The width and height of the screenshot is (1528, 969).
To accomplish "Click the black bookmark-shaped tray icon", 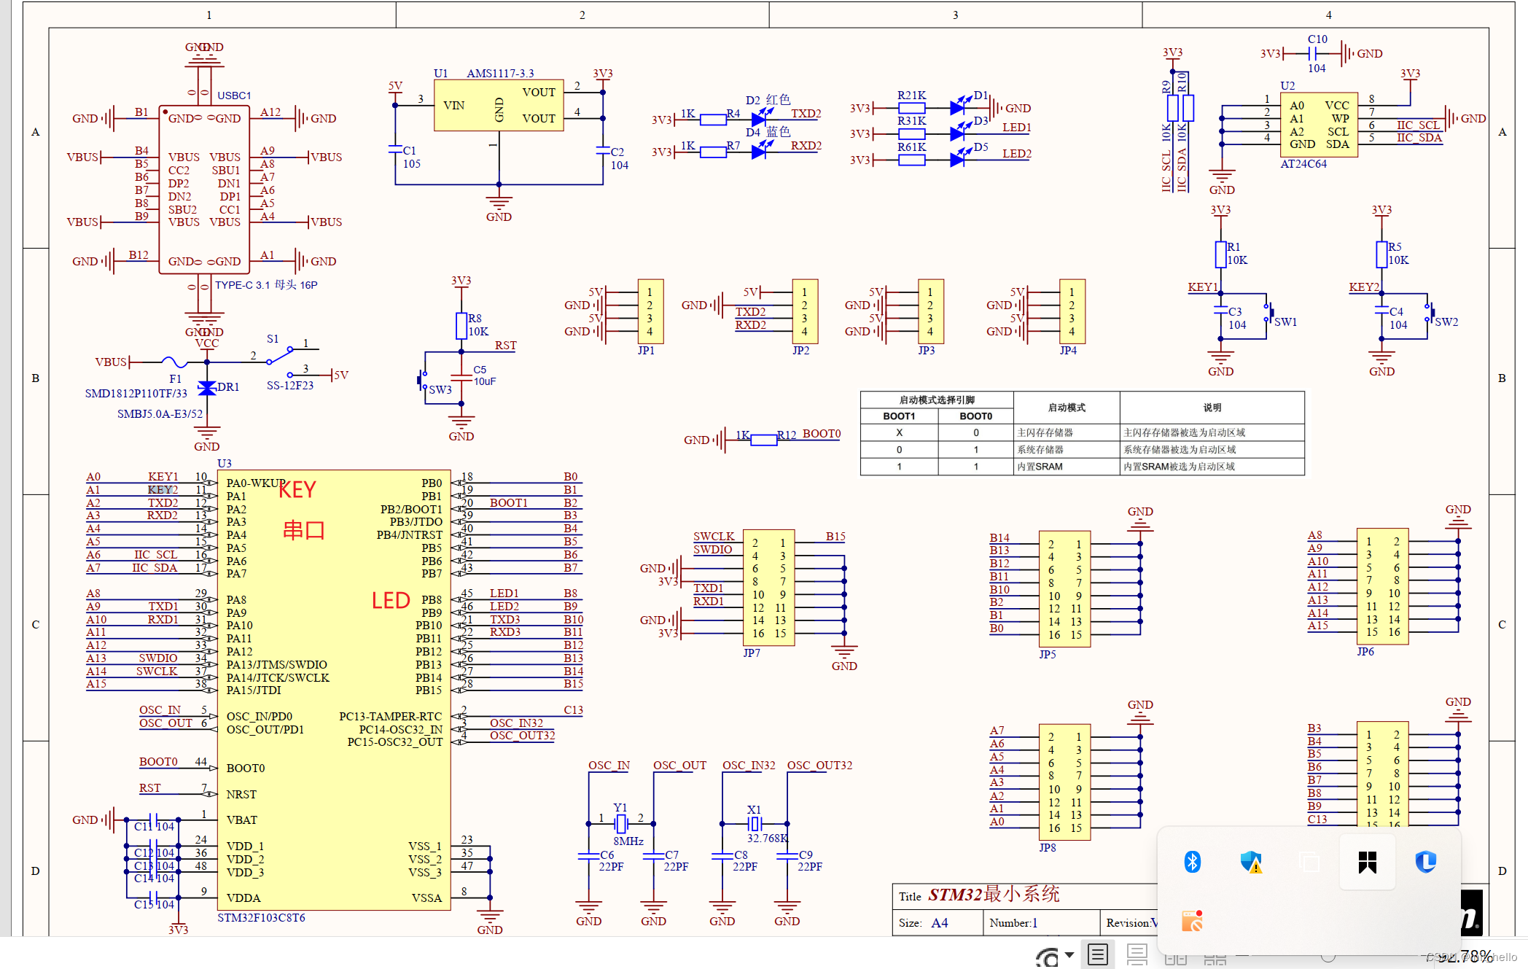I will (1367, 862).
